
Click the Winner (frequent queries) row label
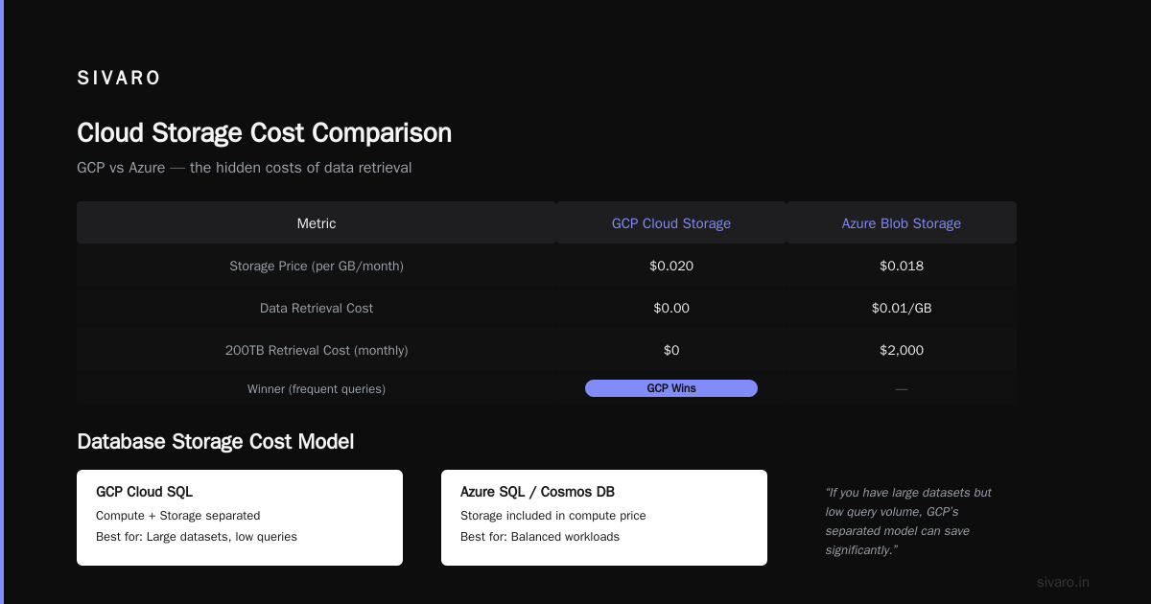[317, 388]
